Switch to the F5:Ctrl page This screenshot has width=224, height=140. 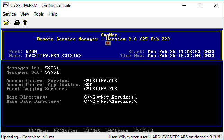[x=144, y=130]
